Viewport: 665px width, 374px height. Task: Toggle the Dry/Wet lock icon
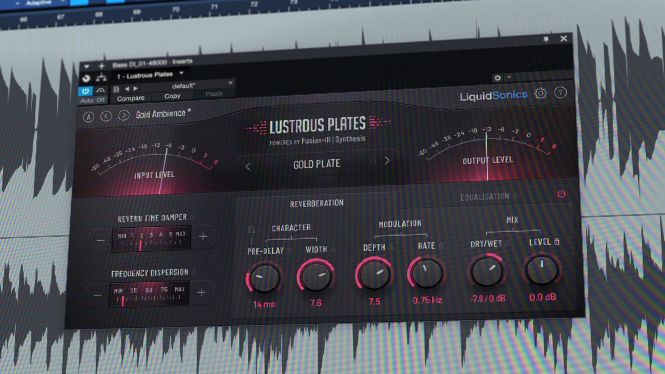tap(507, 243)
